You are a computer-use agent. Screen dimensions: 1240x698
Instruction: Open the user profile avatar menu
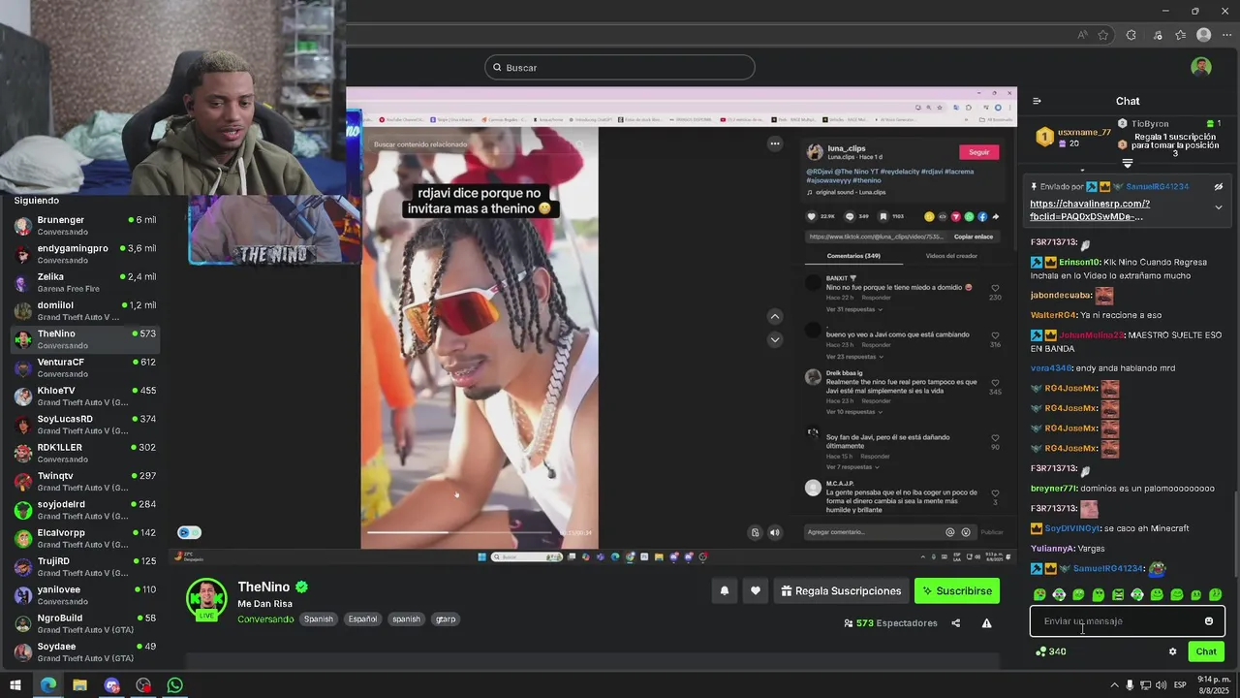tap(1201, 67)
